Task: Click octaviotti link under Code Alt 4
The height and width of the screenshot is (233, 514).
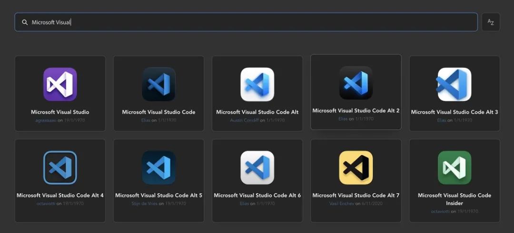Action: coord(46,204)
